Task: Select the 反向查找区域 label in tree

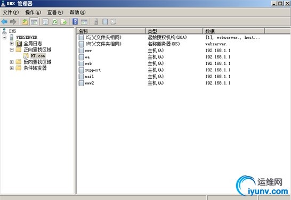Action: pos(37,62)
